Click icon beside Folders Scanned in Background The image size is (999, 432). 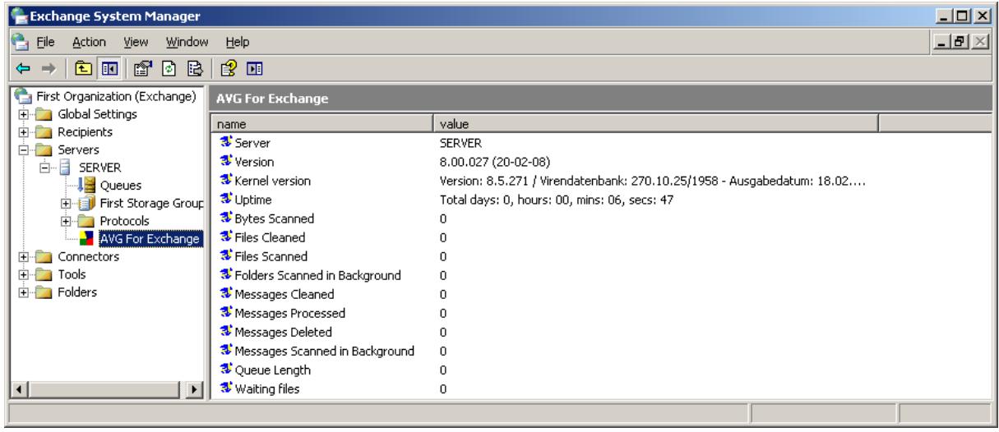pyautogui.click(x=225, y=275)
